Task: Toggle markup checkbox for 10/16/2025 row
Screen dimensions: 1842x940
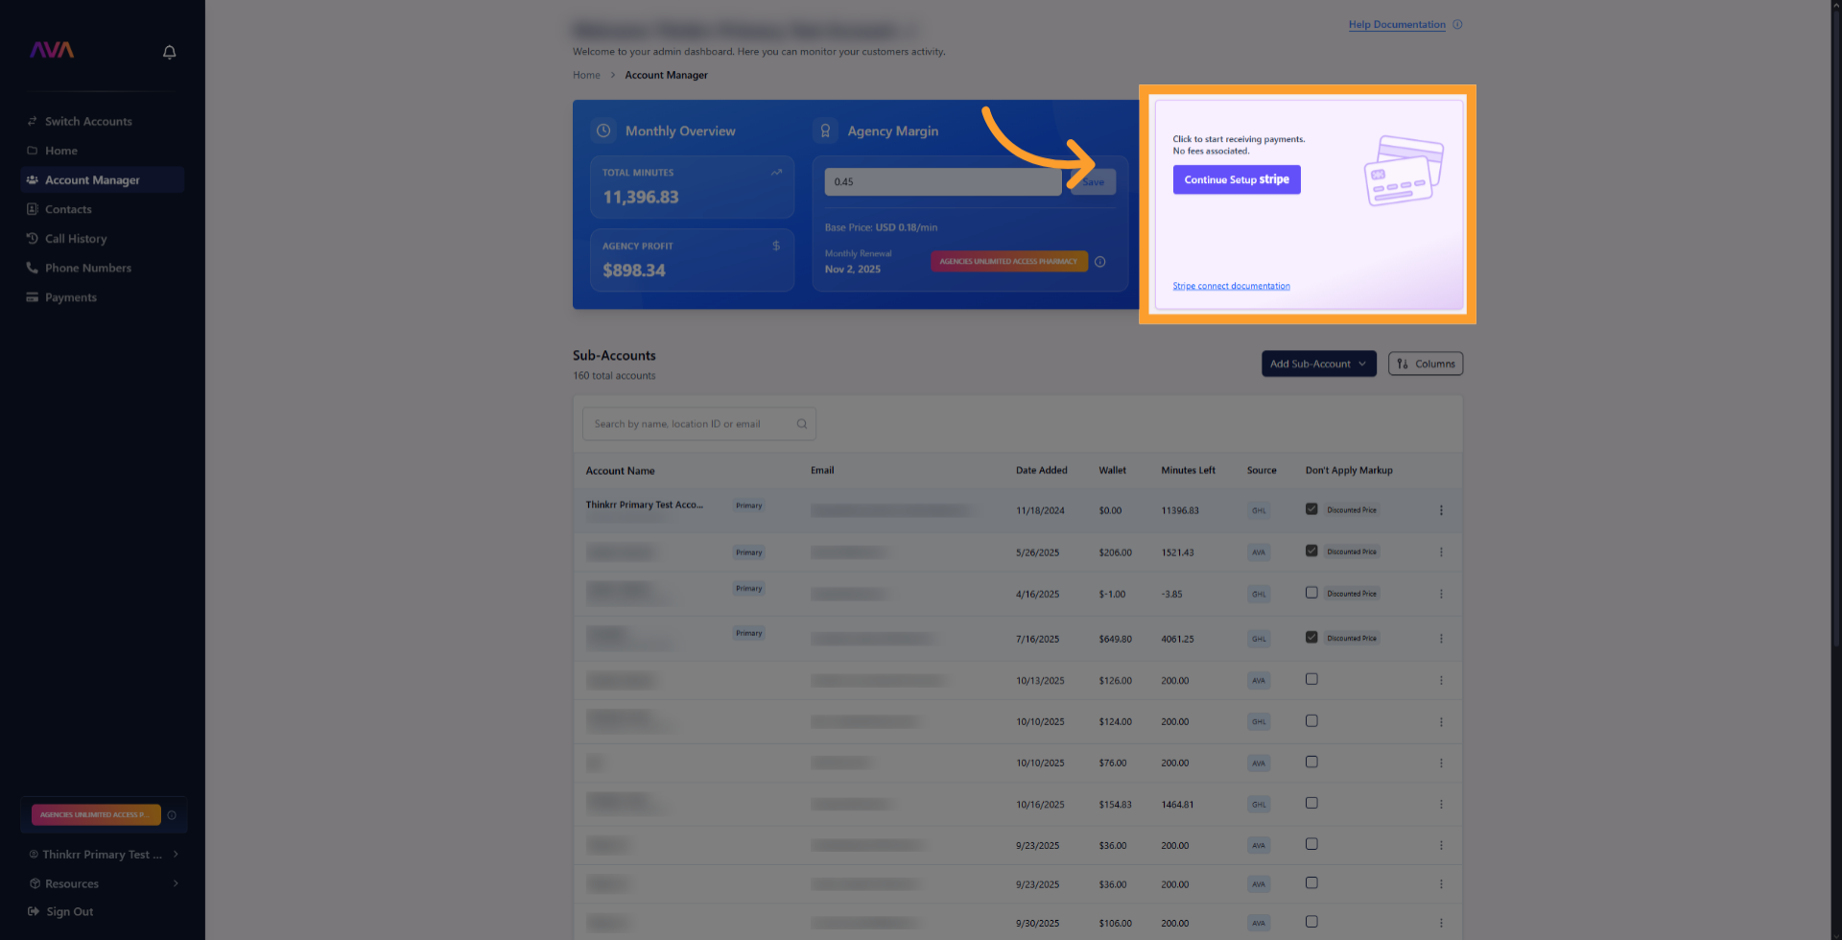Action: tap(1311, 803)
